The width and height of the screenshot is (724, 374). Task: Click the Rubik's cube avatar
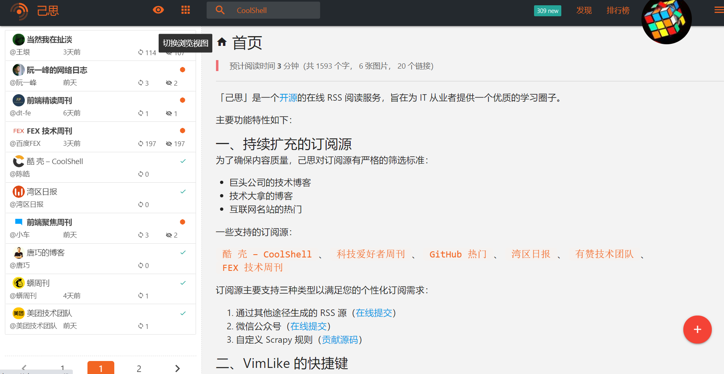click(666, 19)
